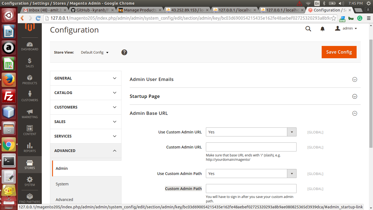Click the browser back arrow
Image resolution: width=373 pixels, height=210 pixels.
tap(22, 18)
